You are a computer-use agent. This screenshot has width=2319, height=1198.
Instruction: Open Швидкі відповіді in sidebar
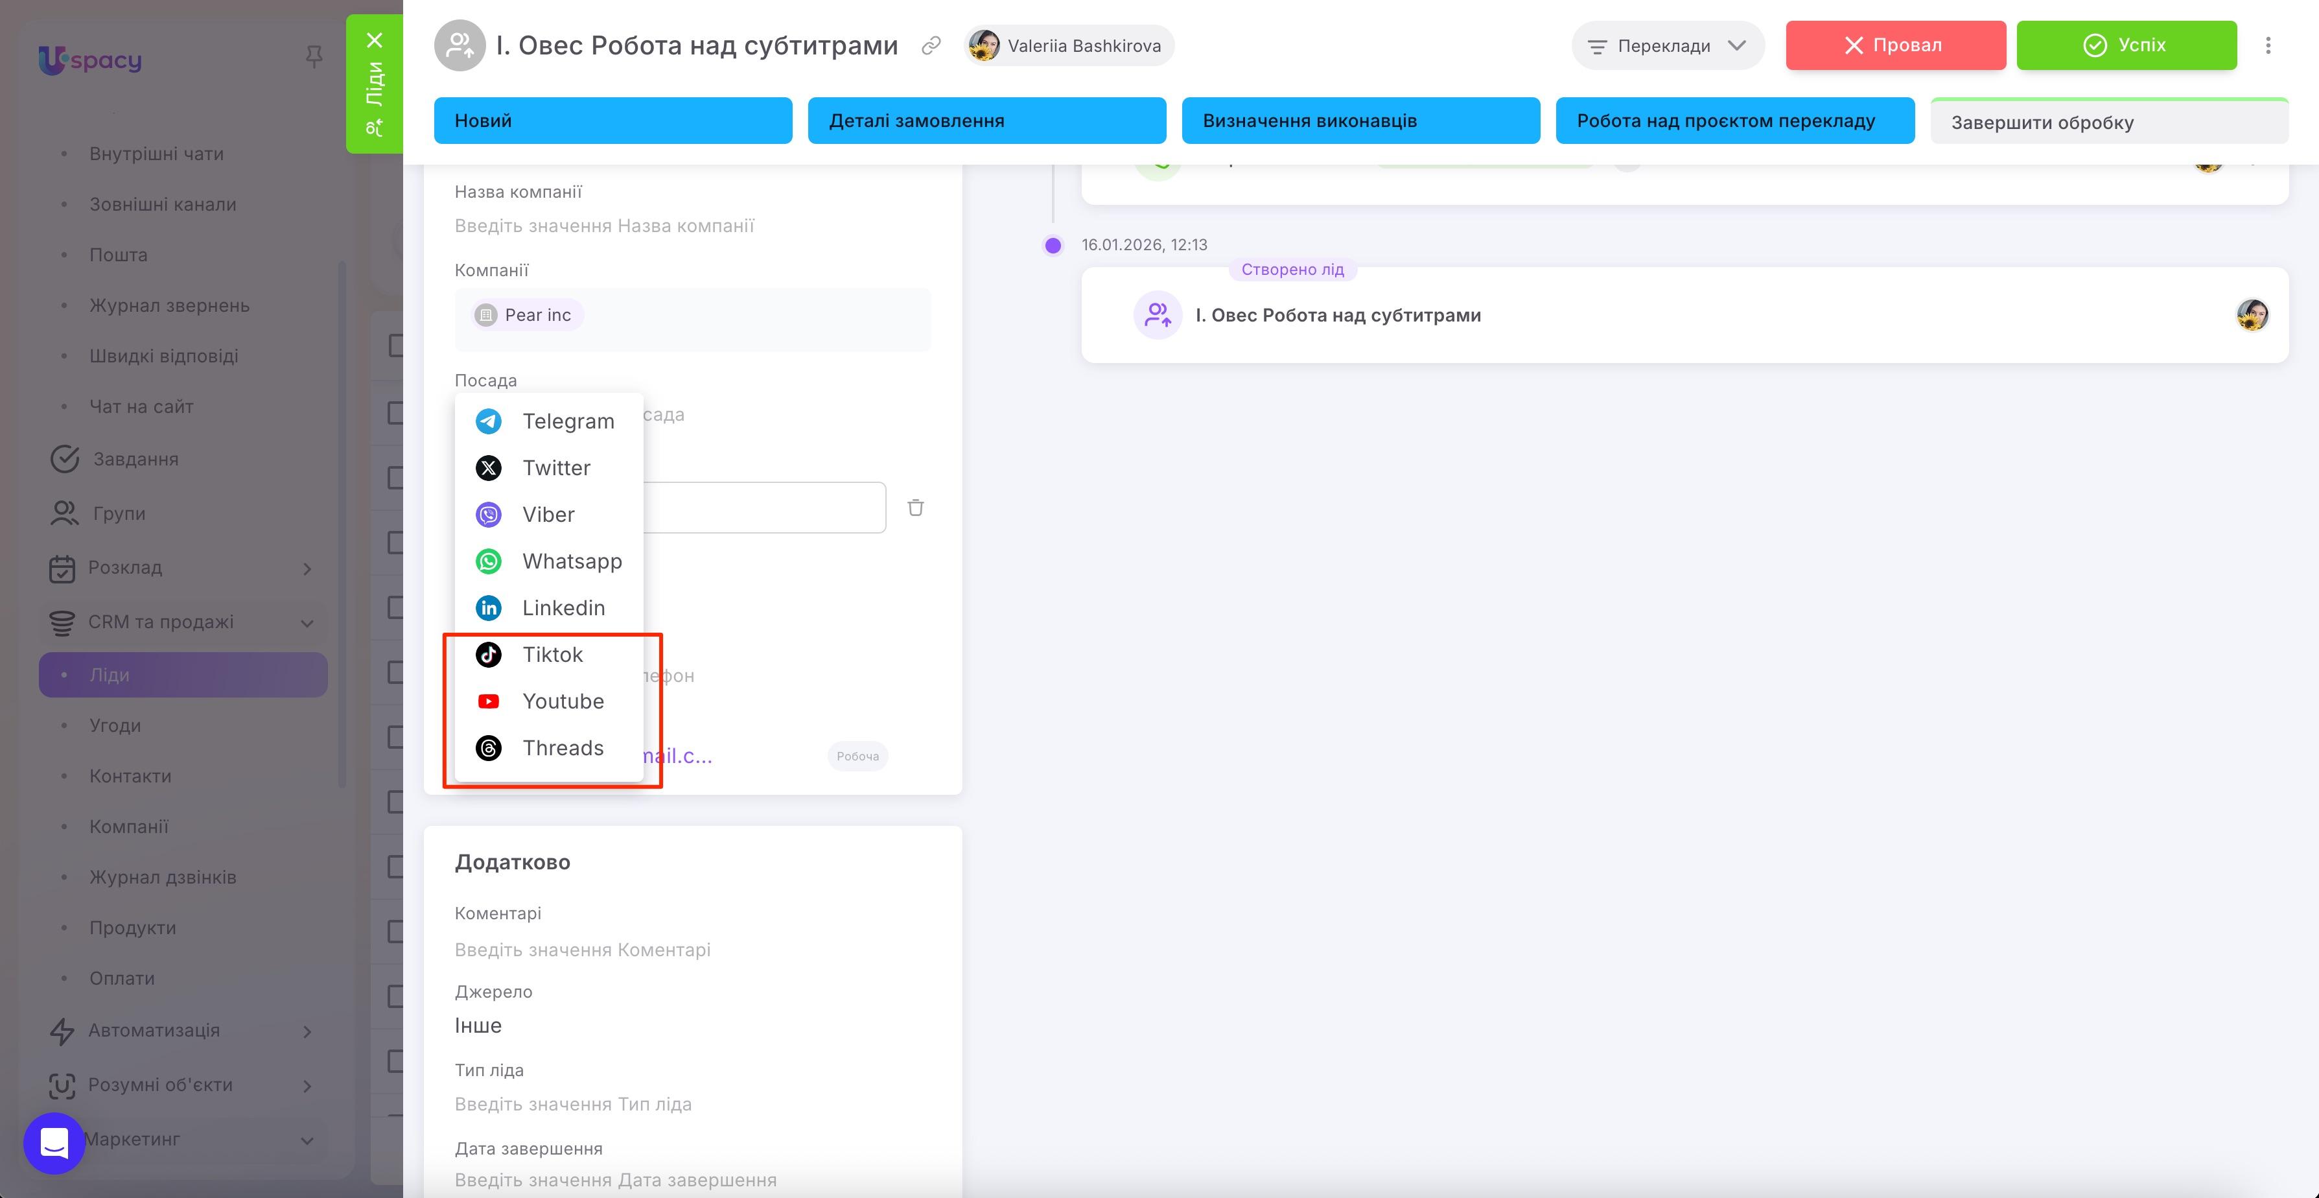click(x=164, y=356)
